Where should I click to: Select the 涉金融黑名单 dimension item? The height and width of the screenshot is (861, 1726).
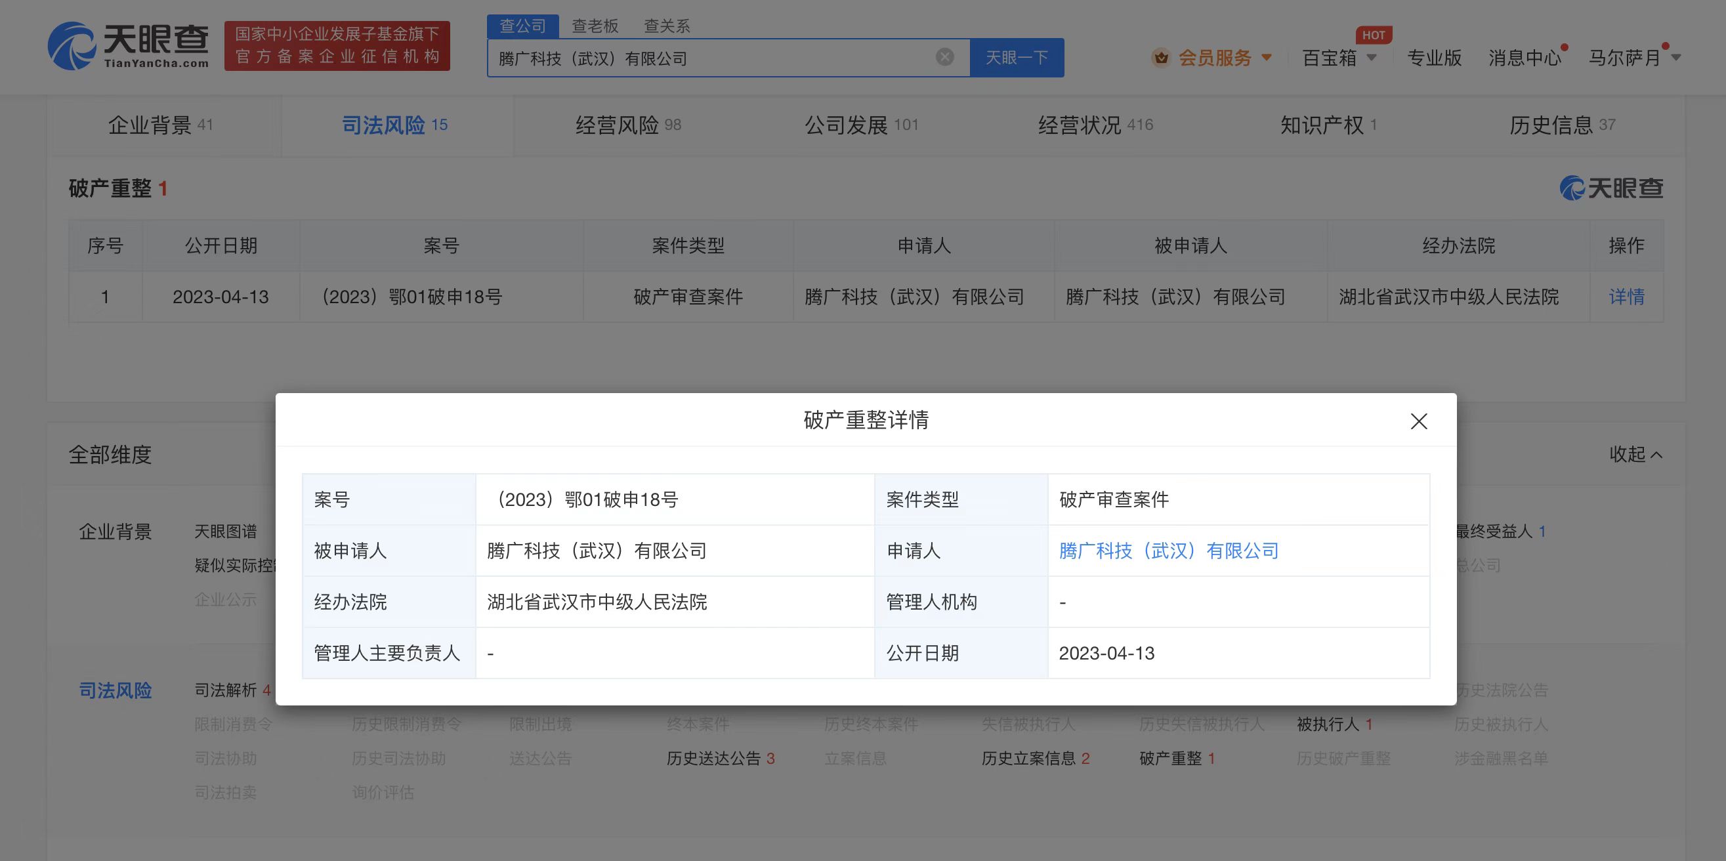click(x=1501, y=759)
